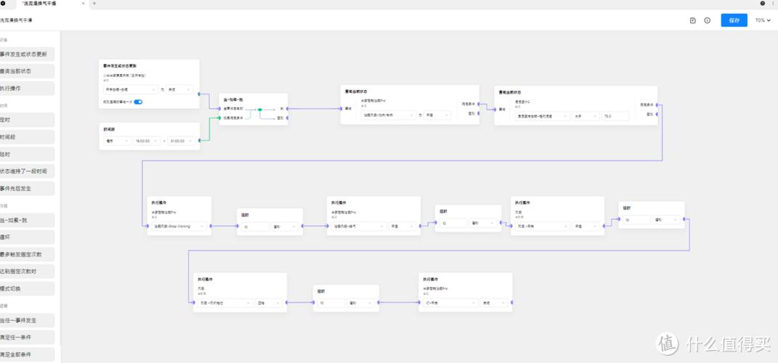
Task: Open the 相对湿度 property dropdown
Action: pos(543,116)
